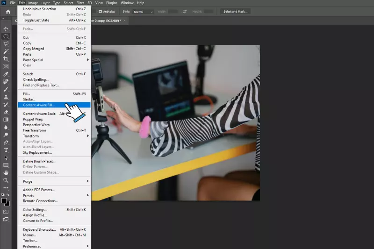Expand the Transform submenu
374x249 pixels.
(x=54, y=136)
